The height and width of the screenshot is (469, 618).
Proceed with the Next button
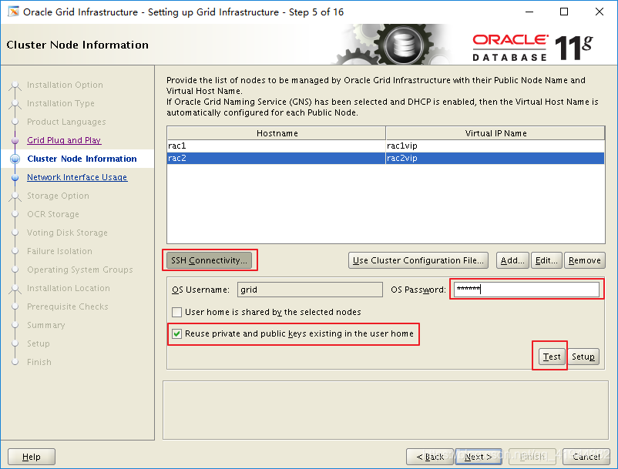click(479, 457)
